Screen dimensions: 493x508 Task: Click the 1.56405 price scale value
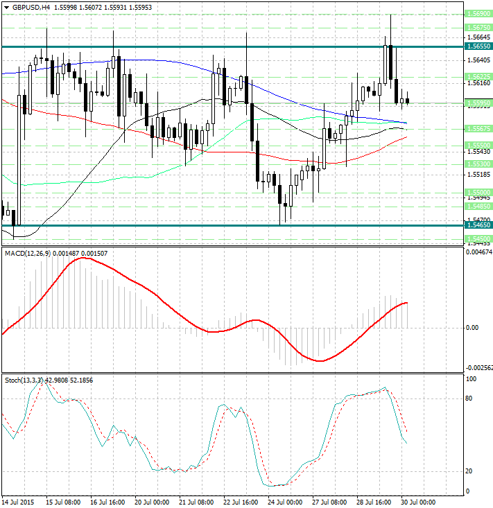point(478,60)
